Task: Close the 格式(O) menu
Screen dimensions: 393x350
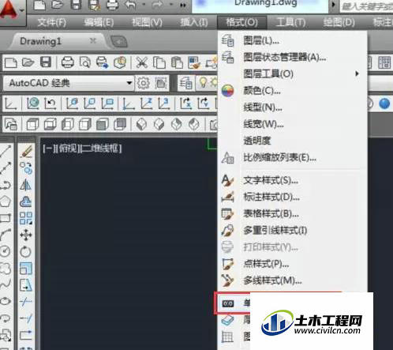Action: [x=241, y=22]
